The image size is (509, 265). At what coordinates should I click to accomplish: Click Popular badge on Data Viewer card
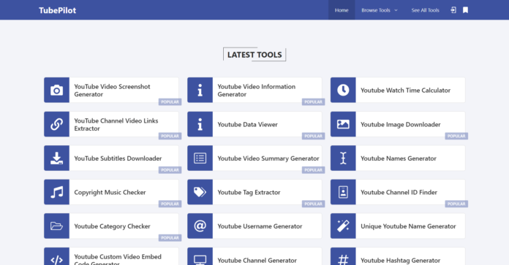pyautogui.click(x=313, y=136)
